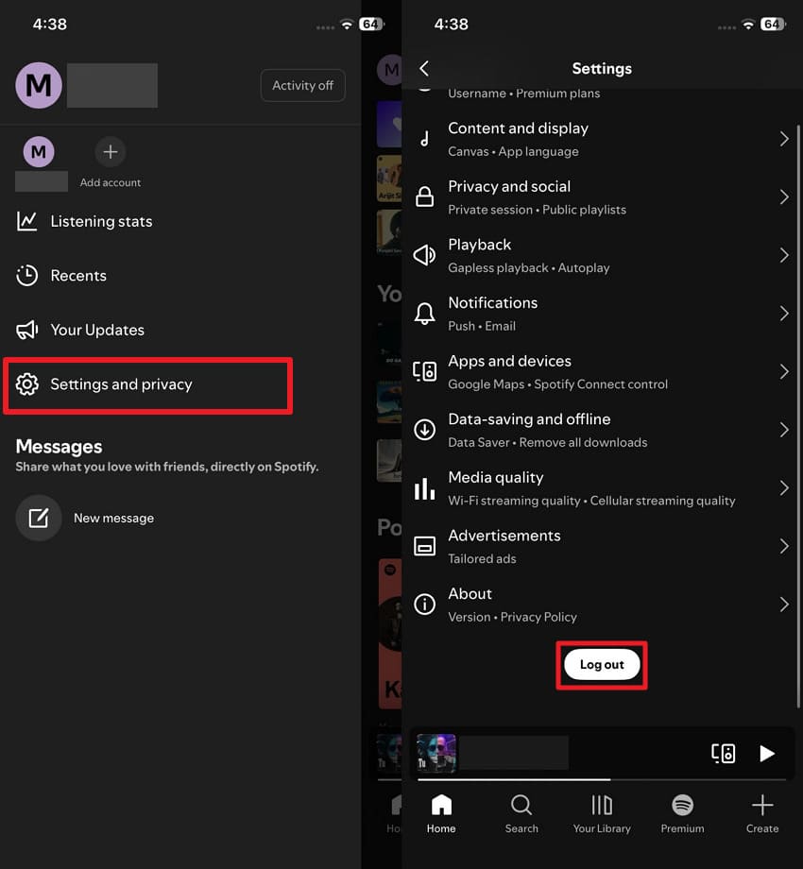Click the 'Canvas • App language' subtitle
The image size is (803, 869).
[513, 151]
